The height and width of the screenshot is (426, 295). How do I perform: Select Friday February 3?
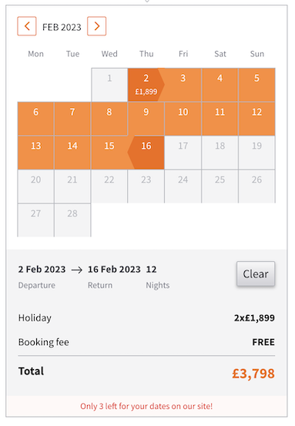coord(183,85)
